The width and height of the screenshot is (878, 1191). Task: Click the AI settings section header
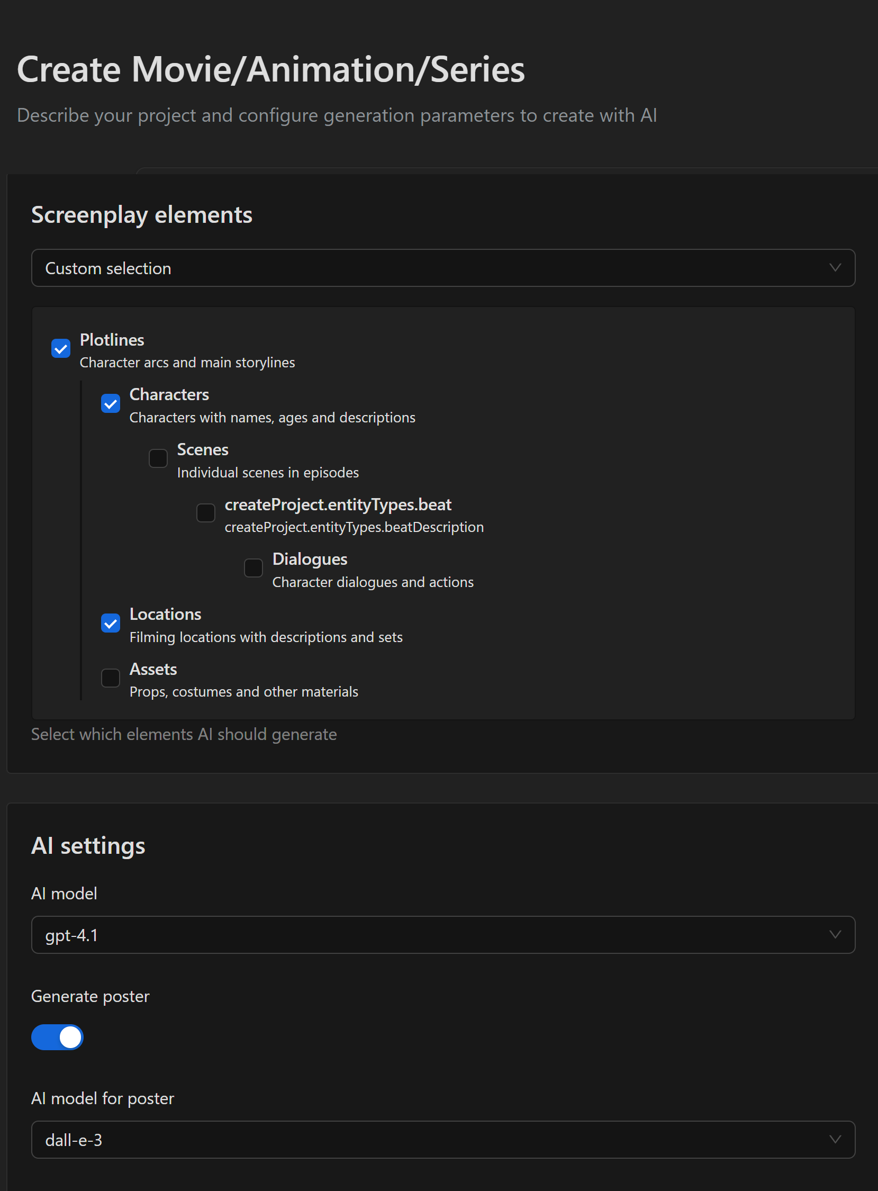tap(88, 845)
